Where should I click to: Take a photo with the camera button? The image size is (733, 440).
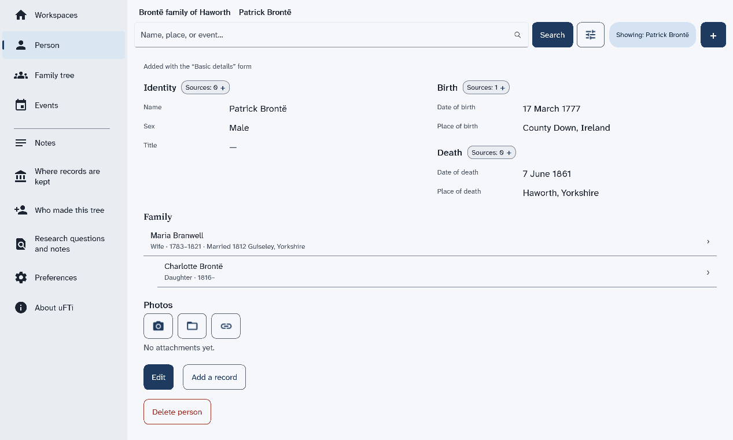click(x=158, y=326)
